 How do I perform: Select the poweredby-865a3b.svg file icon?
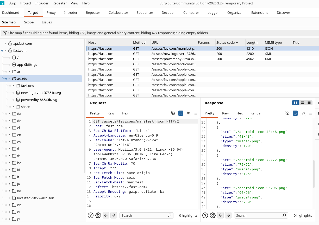point(18,100)
